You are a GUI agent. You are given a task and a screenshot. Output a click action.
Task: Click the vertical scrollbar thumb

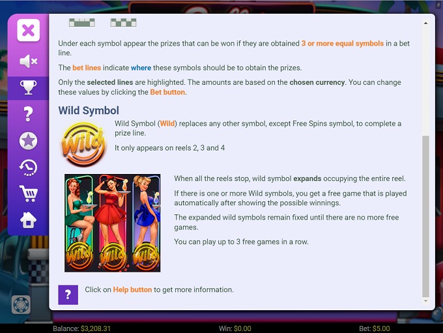coord(425,216)
